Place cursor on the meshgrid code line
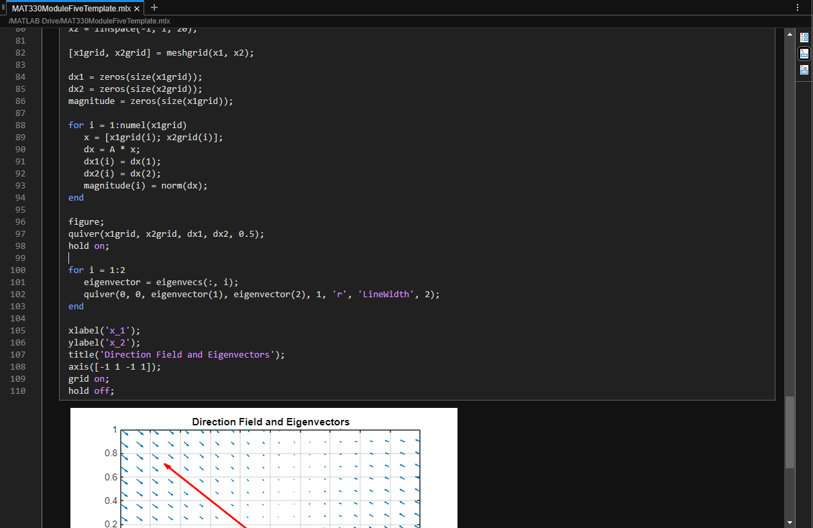Viewport: 813px width, 528px height. tap(161, 53)
